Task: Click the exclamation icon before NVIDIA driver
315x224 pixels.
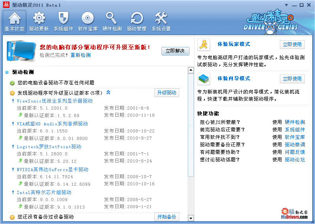Action: (13, 170)
